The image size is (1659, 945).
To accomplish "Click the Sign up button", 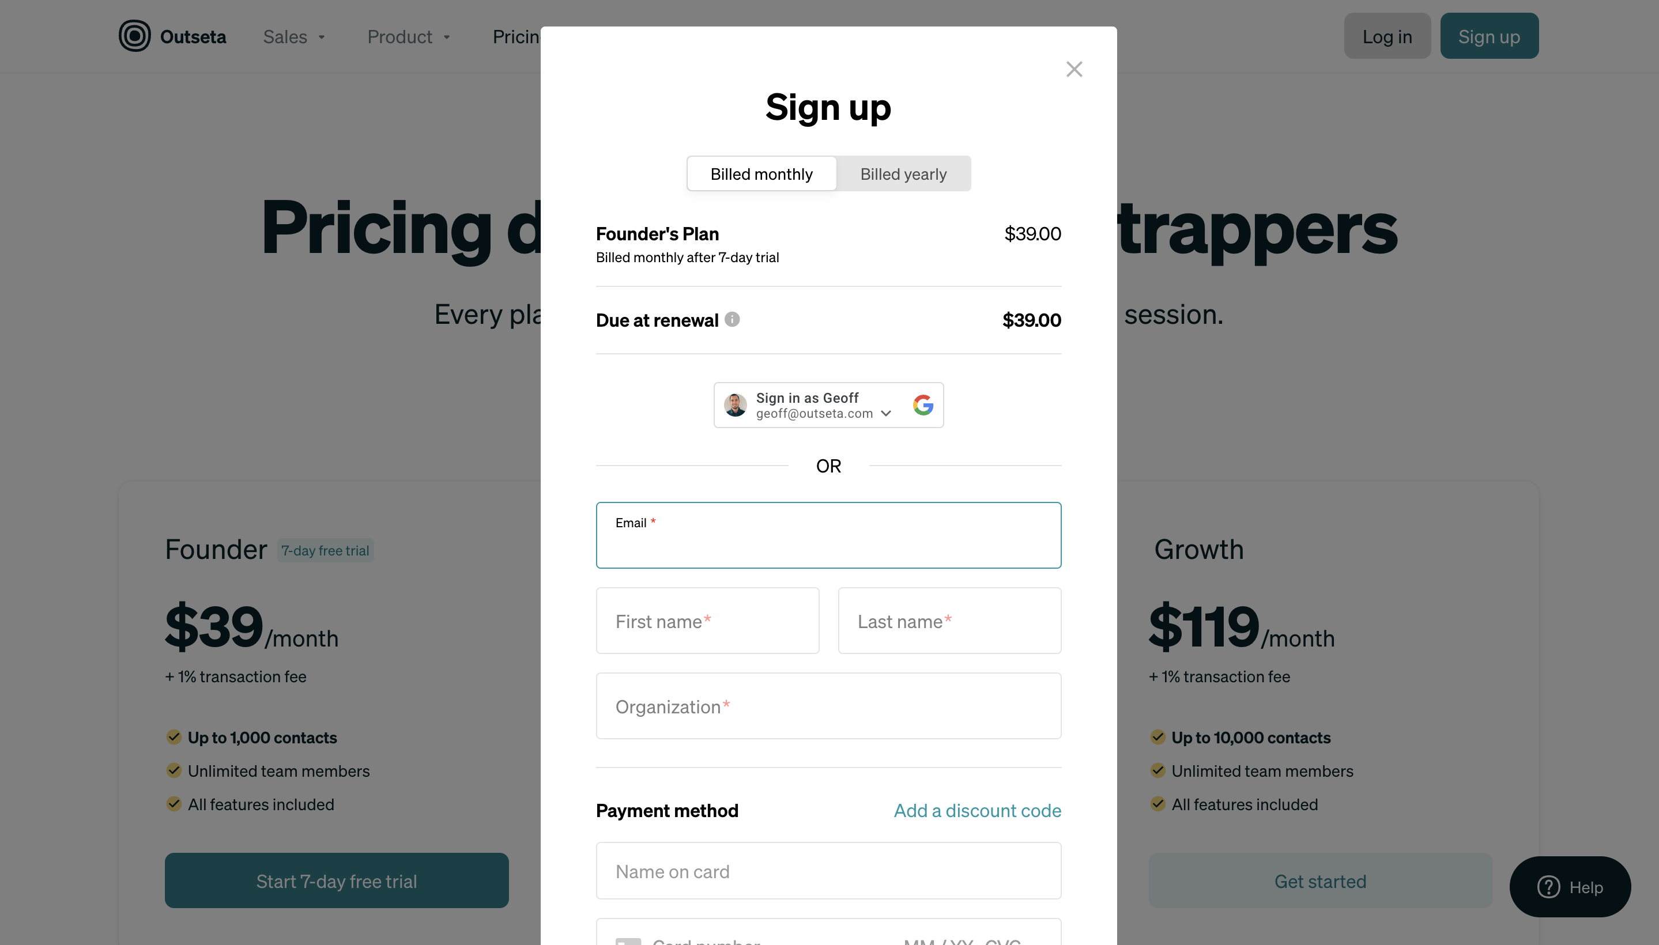I will coord(1488,35).
